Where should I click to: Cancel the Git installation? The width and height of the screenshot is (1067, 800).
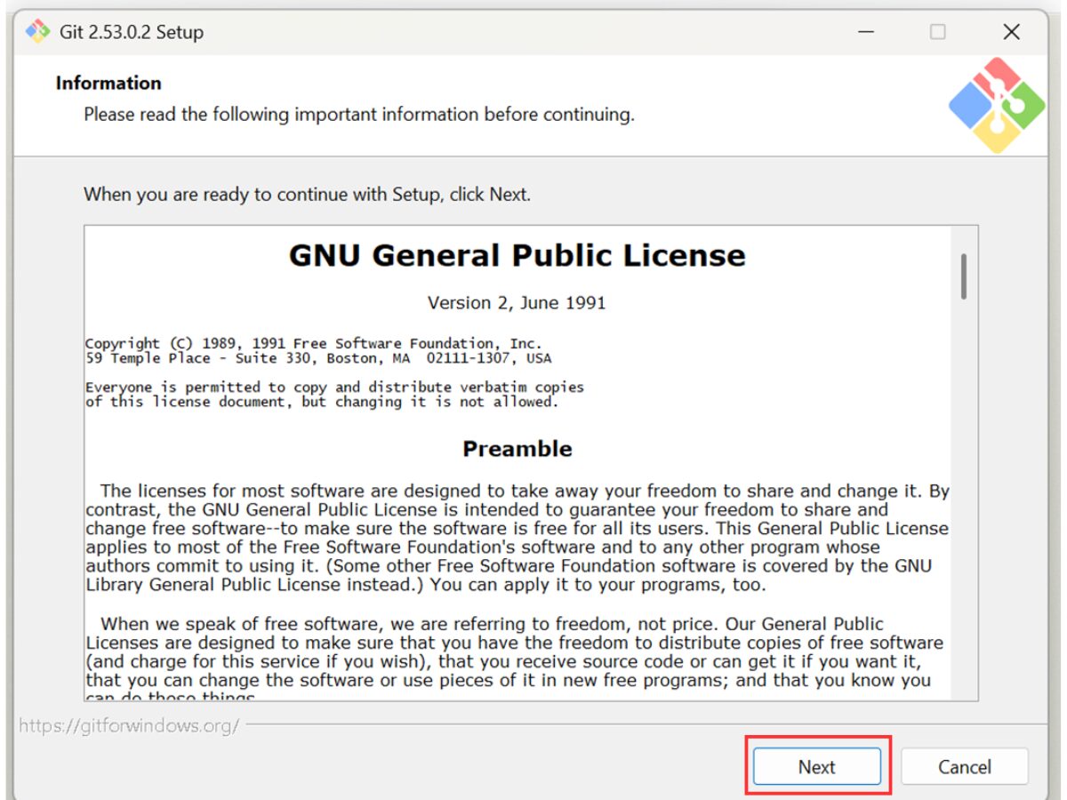click(x=964, y=766)
